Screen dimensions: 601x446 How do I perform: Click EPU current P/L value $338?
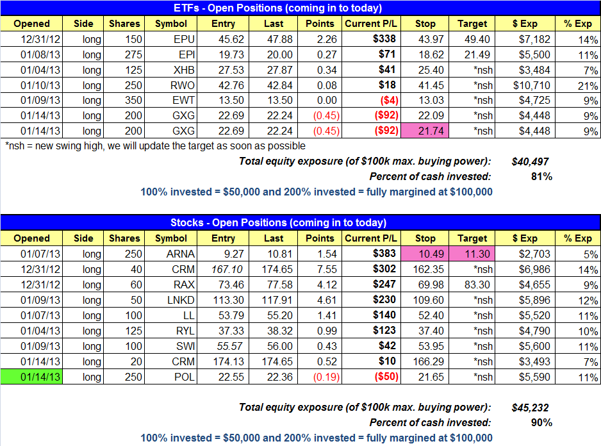(x=384, y=38)
